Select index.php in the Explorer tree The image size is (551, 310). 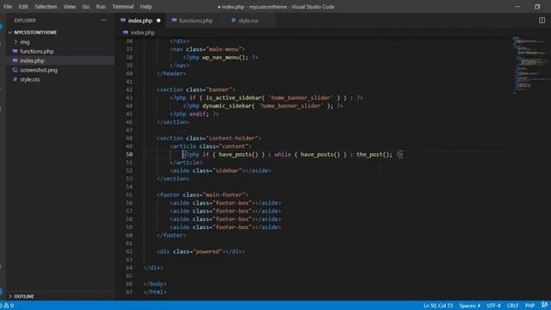32,61
